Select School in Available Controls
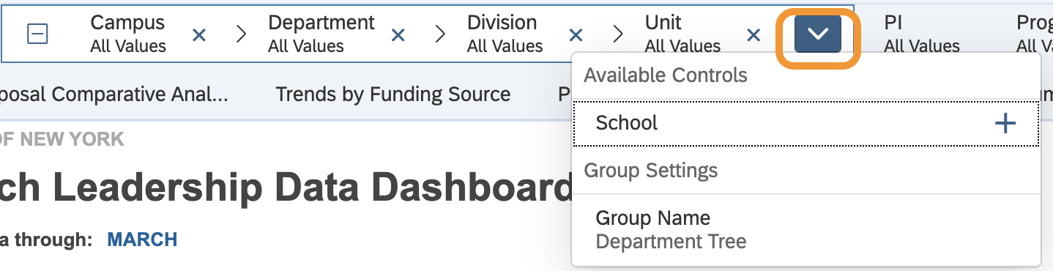Screen dimensions: 1053x271 [x=806, y=123]
